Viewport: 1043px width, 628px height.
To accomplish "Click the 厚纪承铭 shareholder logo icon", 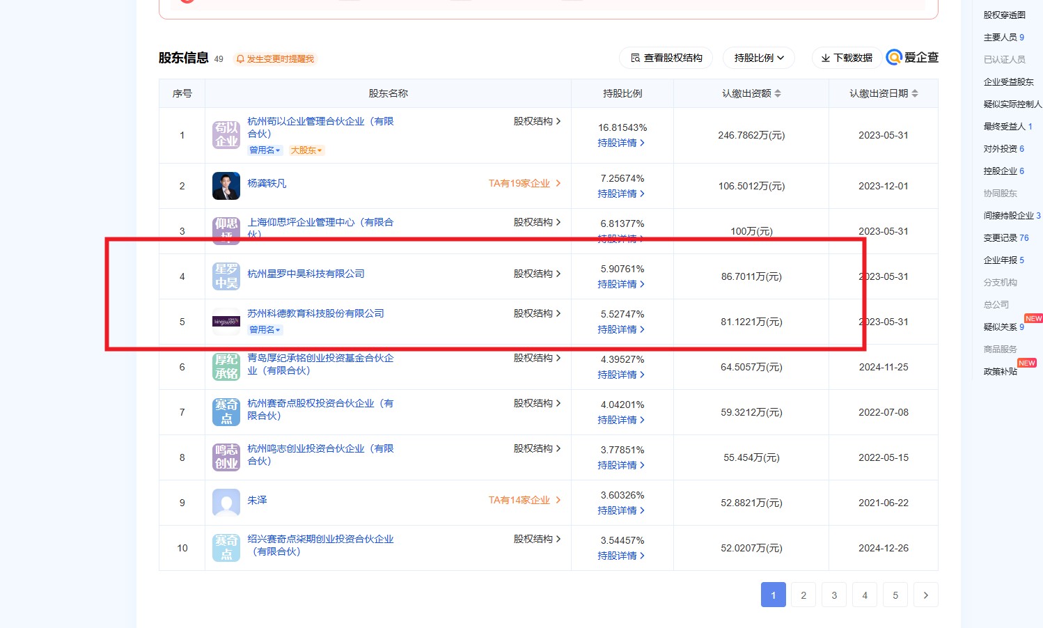I will coord(226,367).
